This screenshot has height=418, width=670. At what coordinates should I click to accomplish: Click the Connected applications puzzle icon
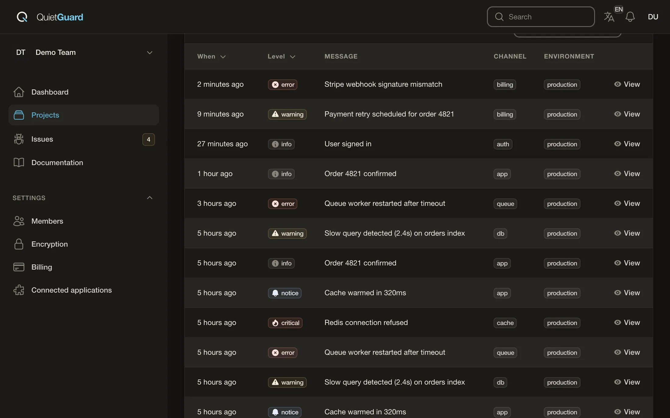(x=19, y=290)
